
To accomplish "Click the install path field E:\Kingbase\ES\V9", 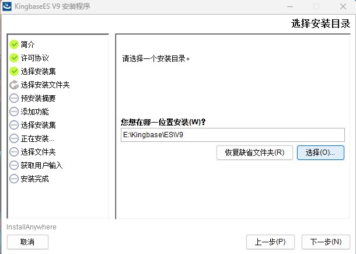I will (233, 135).
